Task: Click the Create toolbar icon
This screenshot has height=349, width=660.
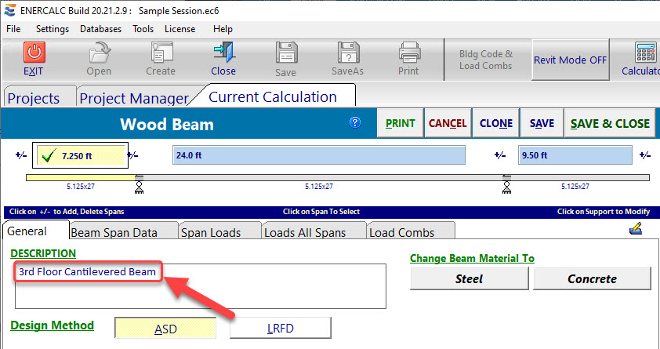Action: click(x=161, y=53)
